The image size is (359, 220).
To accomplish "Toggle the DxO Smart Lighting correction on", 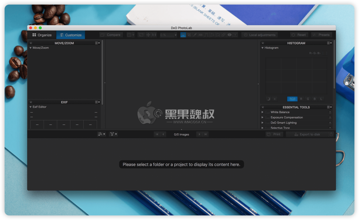I will [268, 123].
